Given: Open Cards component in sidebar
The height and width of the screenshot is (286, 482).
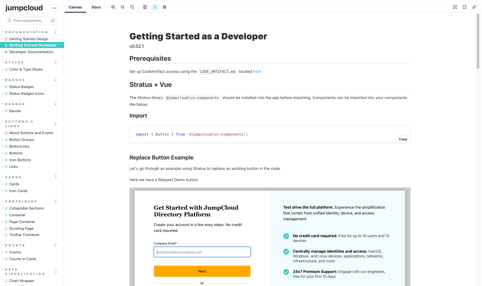Looking at the screenshot, I should pos(14,184).
